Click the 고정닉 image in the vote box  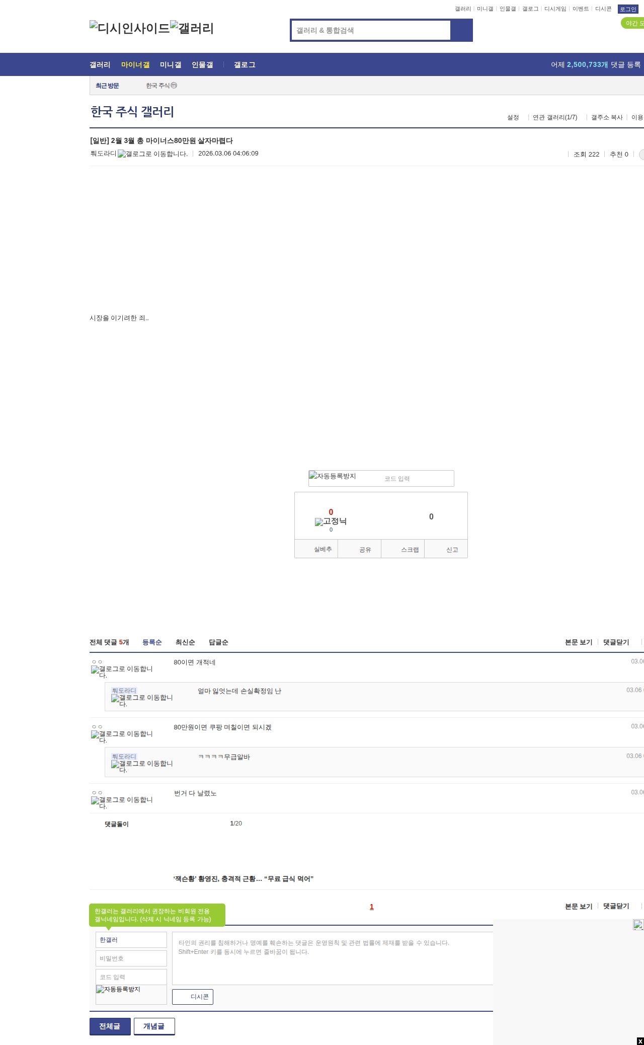click(331, 521)
